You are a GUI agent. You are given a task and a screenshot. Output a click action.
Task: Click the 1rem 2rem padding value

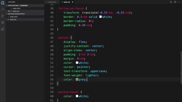[x=86, y=54]
